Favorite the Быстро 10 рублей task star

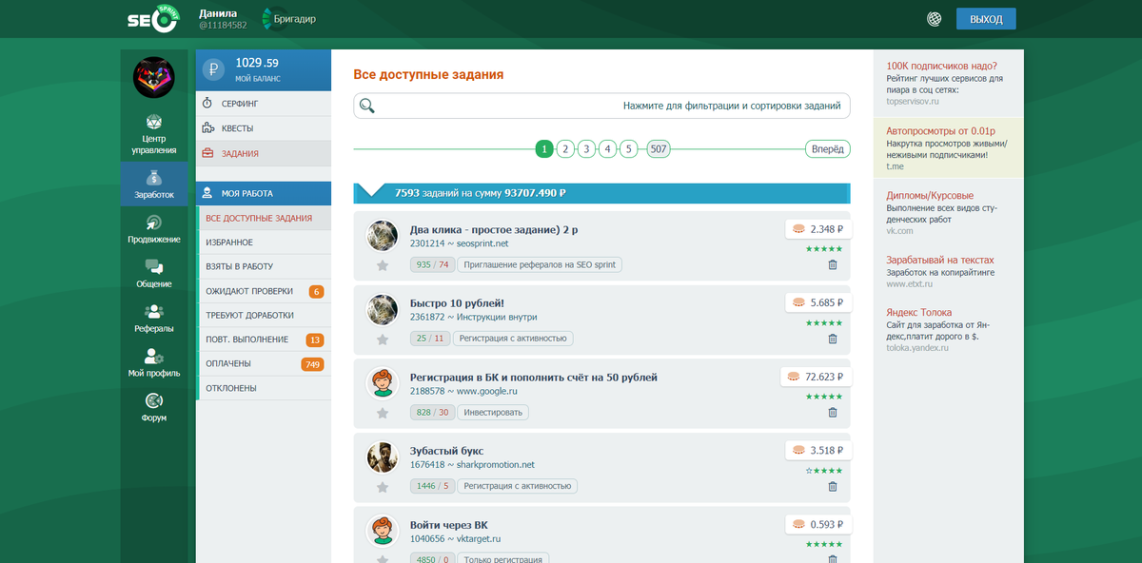pyautogui.click(x=383, y=339)
